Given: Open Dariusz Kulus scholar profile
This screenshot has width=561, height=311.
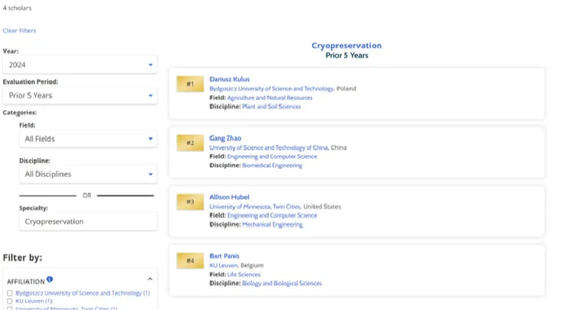Looking at the screenshot, I should pos(229,79).
